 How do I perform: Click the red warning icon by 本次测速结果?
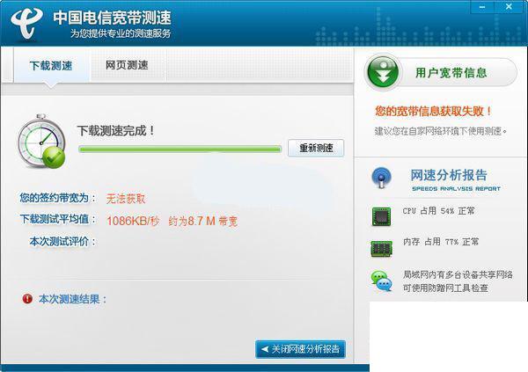(x=27, y=299)
